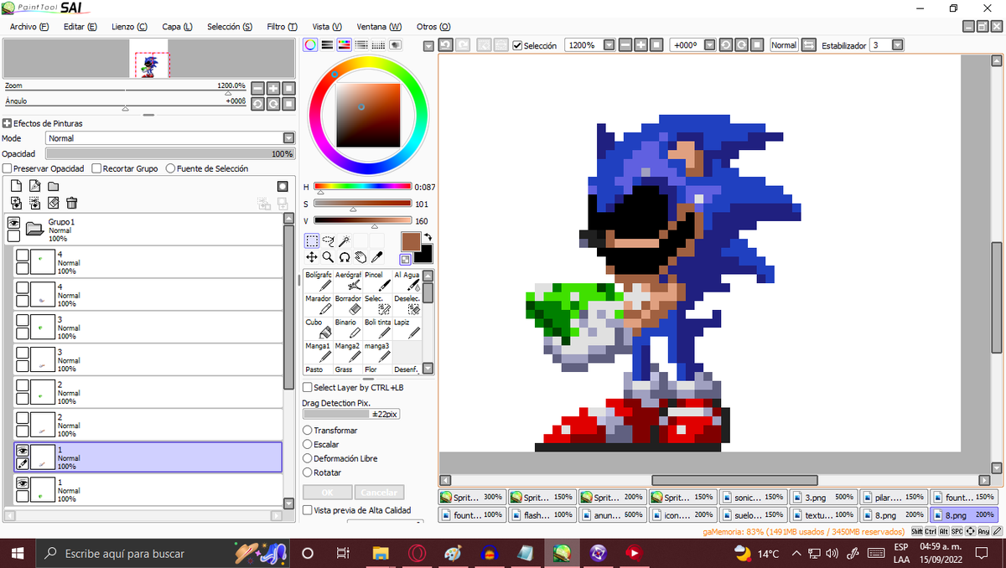
Task: Click the Cancelar button
Action: [379, 493]
